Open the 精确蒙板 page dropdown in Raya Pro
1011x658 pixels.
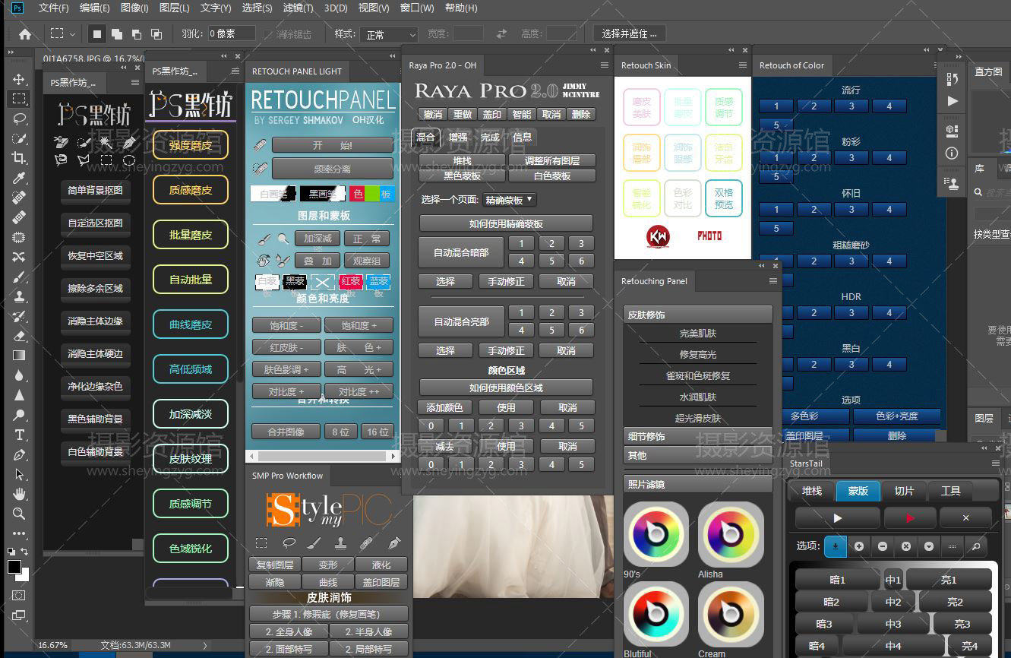coord(509,200)
